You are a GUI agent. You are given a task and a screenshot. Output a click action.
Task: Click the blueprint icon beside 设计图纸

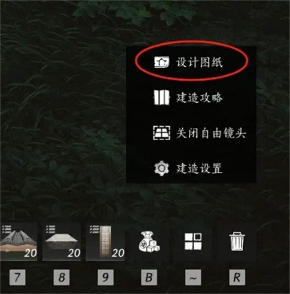[x=161, y=62]
